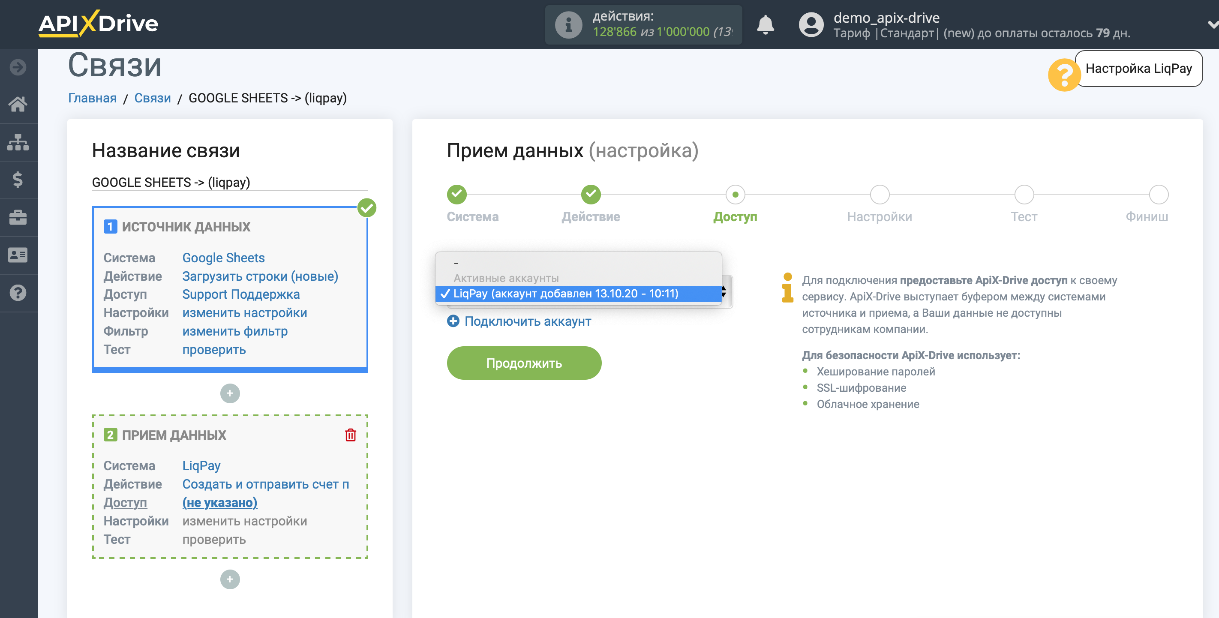Add step between source and receiver
The width and height of the screenshot is (1219, 618).
(230, 393)
